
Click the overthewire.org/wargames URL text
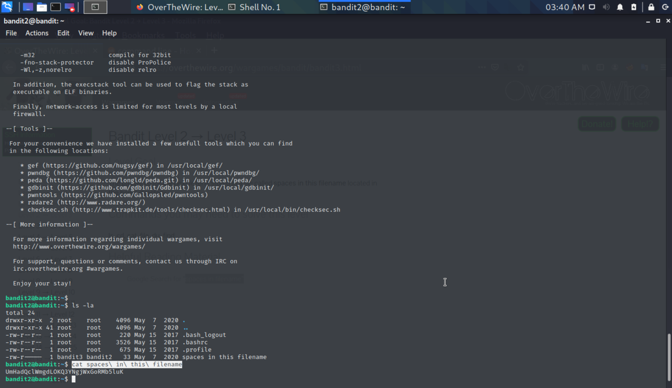point(79,246)
